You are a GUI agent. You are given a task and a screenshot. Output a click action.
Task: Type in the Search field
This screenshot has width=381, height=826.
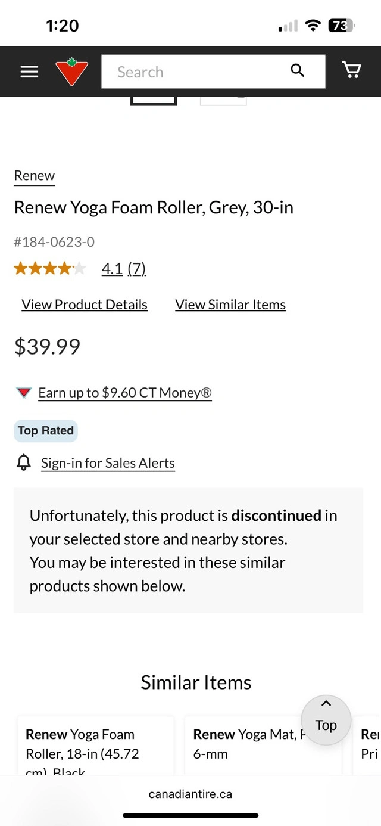[x=196, y=72]
